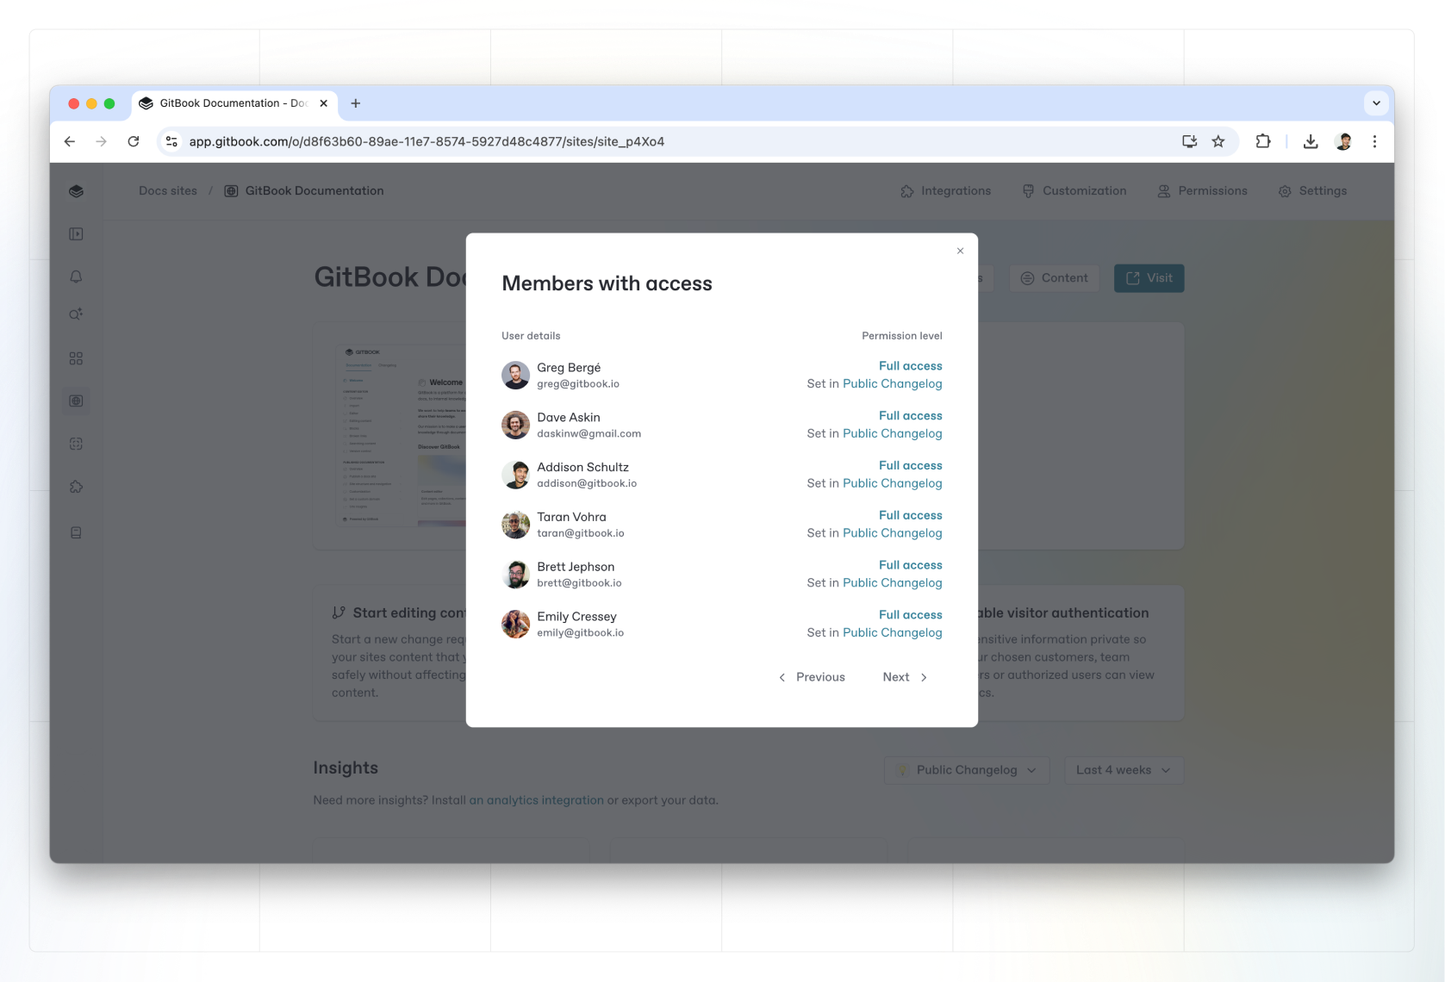Image resolution: width=1445 pixels, height=982 pixels.
Task: Go to Previous page of members
Action: [811, 677]
